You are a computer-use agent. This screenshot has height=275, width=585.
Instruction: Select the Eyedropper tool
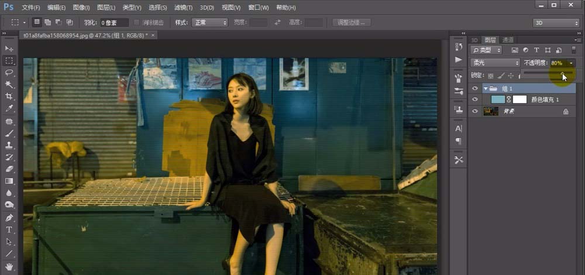9,109
